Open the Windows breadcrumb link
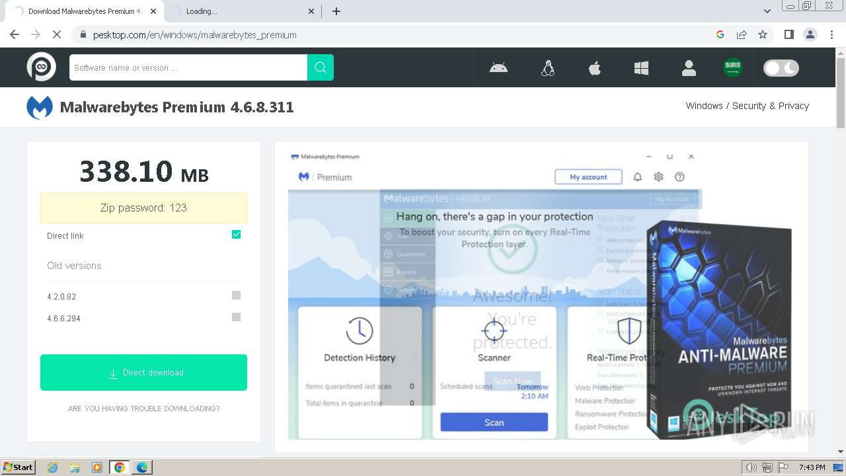Viewport: 846px width, 476px height. point(704,106)
